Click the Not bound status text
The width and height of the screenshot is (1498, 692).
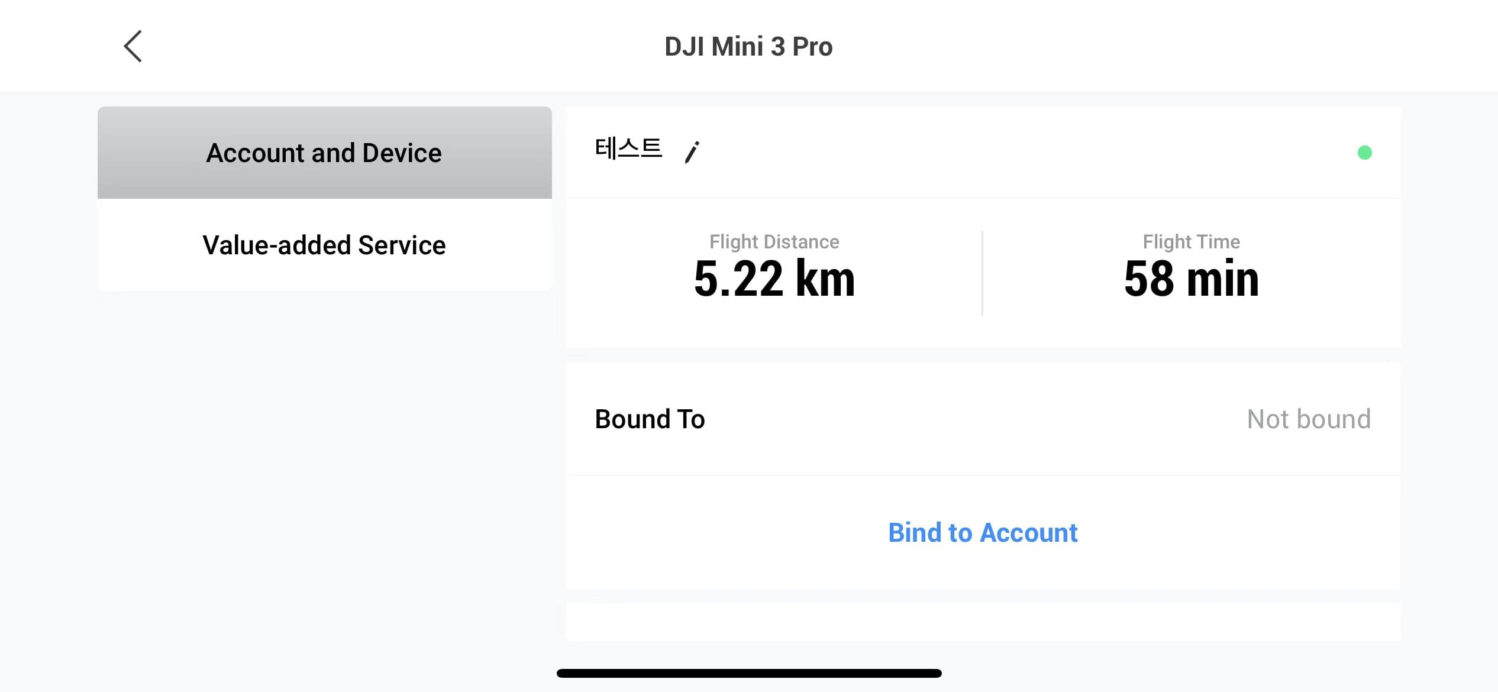point(1310,419)
